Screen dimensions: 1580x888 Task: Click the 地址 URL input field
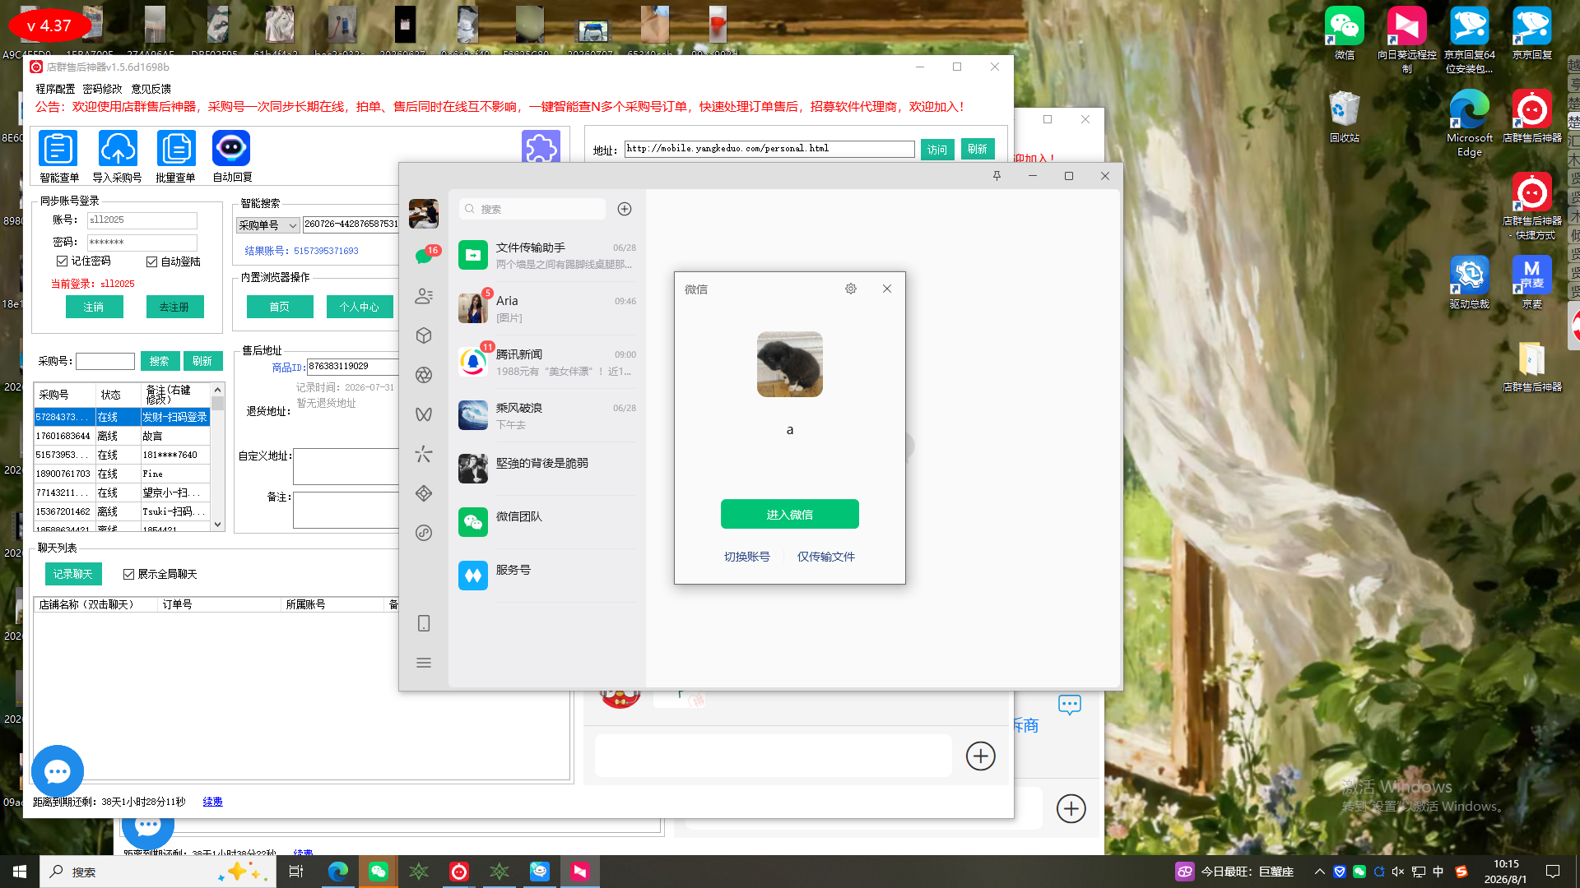coord(769,149)
